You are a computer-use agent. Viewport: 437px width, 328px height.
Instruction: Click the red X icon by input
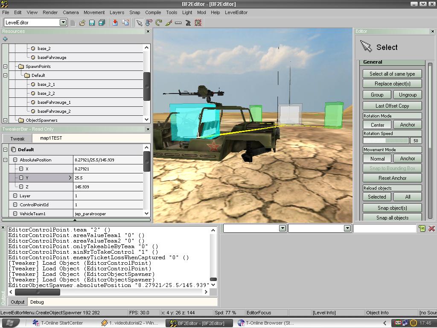[x=431, y=228]
